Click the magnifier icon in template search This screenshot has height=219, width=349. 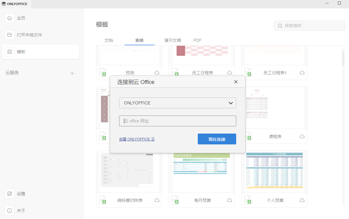pyautogui.click(x=280, y=26)
